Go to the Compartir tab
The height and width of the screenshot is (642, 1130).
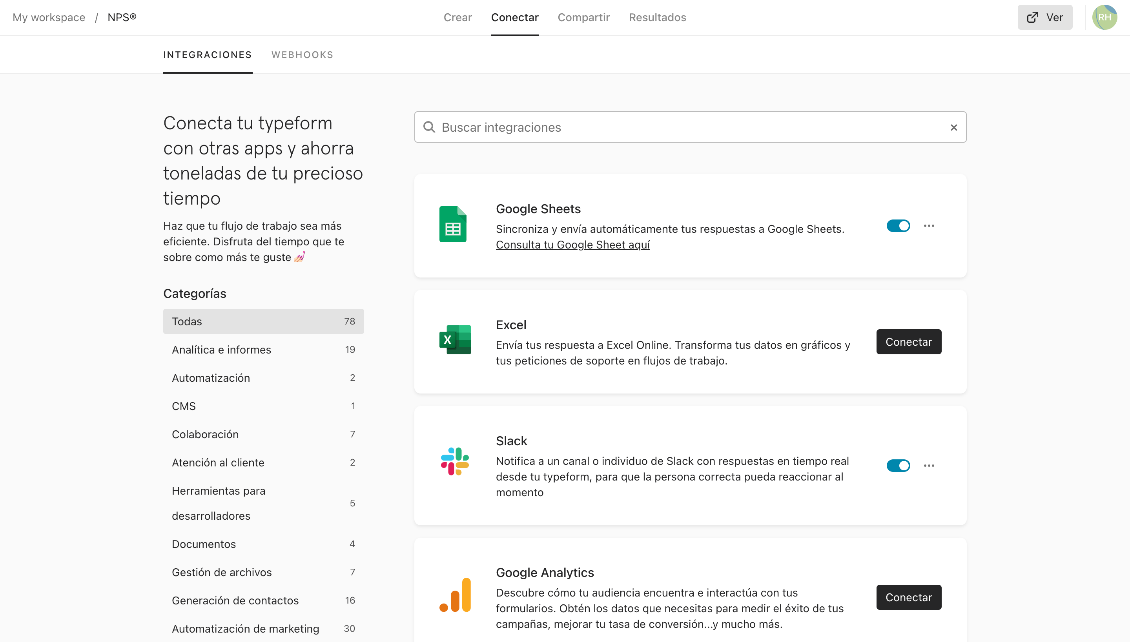pos(583,18)
